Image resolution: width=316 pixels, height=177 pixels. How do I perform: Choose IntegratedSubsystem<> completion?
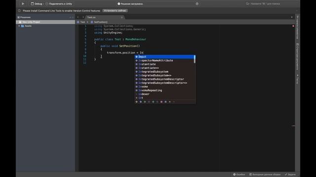click(x=164, y=75)
